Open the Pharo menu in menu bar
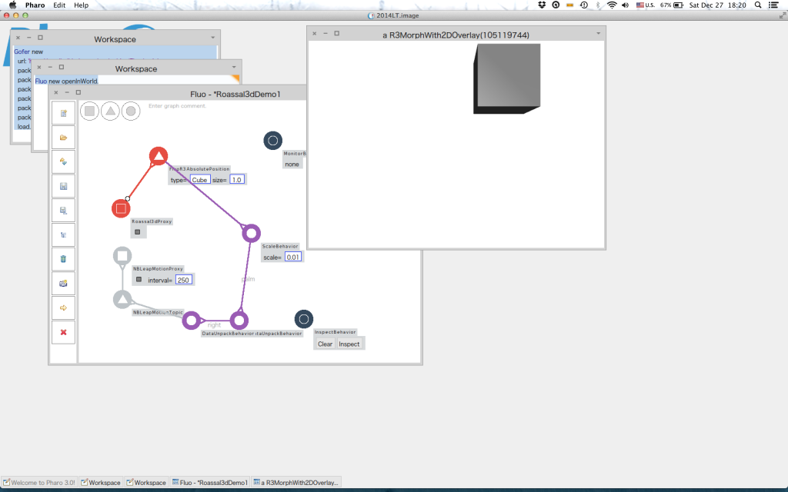This screenshot has height=492, width=788. click(35, 5)
